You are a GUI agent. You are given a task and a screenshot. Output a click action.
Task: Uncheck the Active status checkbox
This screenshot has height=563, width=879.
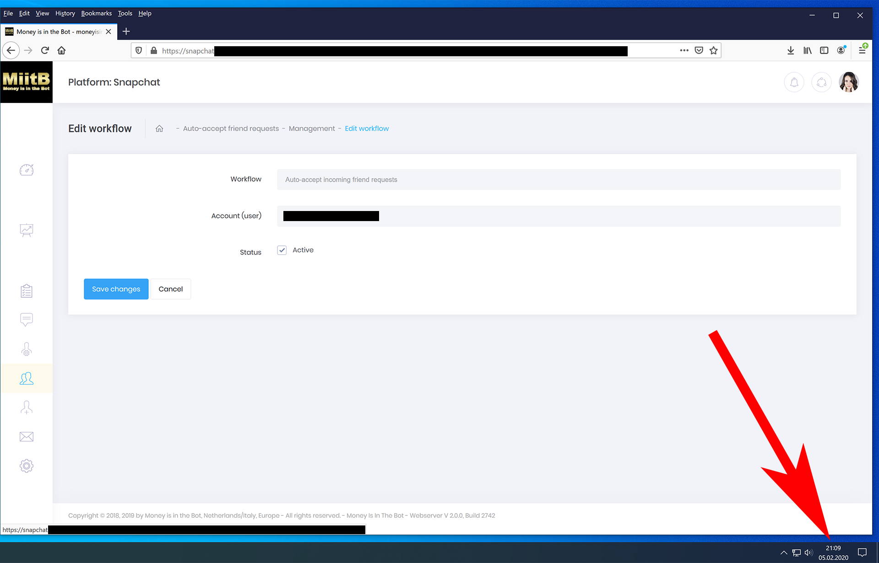tap(282, 250)
